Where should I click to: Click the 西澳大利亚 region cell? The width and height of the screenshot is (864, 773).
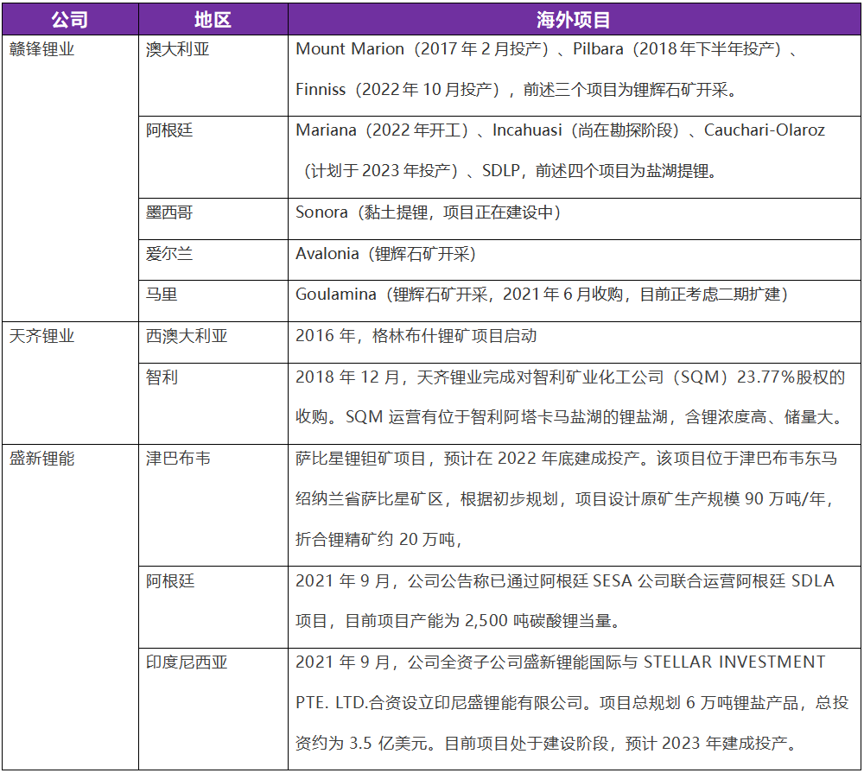click(x=213, y=342)
